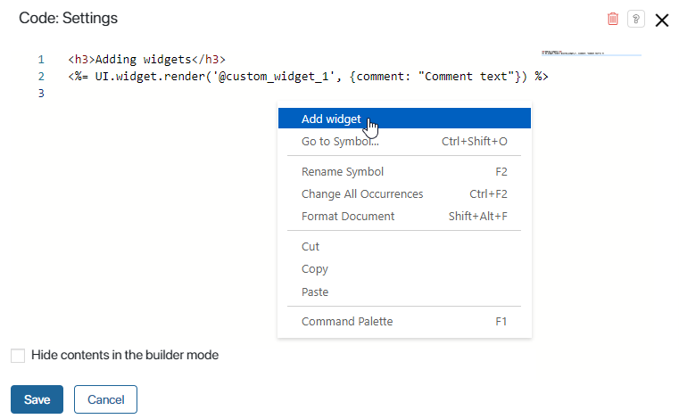This screenshot has height=419, width=679.
Task: Close the Code Settings dialog
Action: (x=662, y=20)
